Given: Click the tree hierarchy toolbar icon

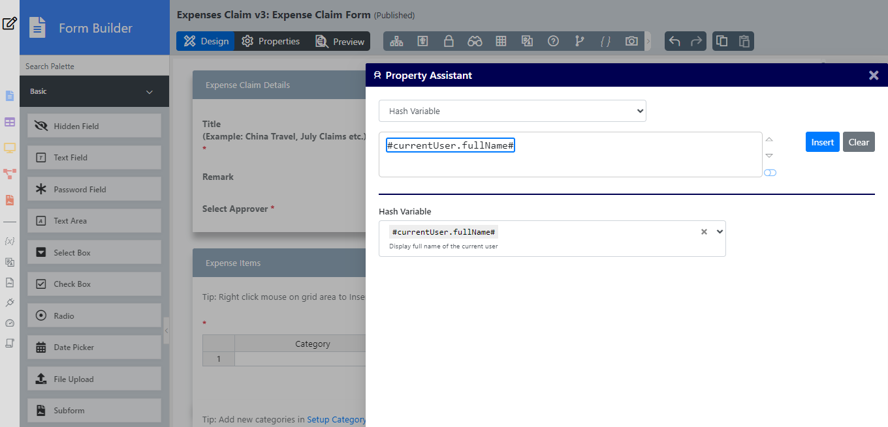Looking at the screenshot, I should pyautogui.click(x=396, y=41).
